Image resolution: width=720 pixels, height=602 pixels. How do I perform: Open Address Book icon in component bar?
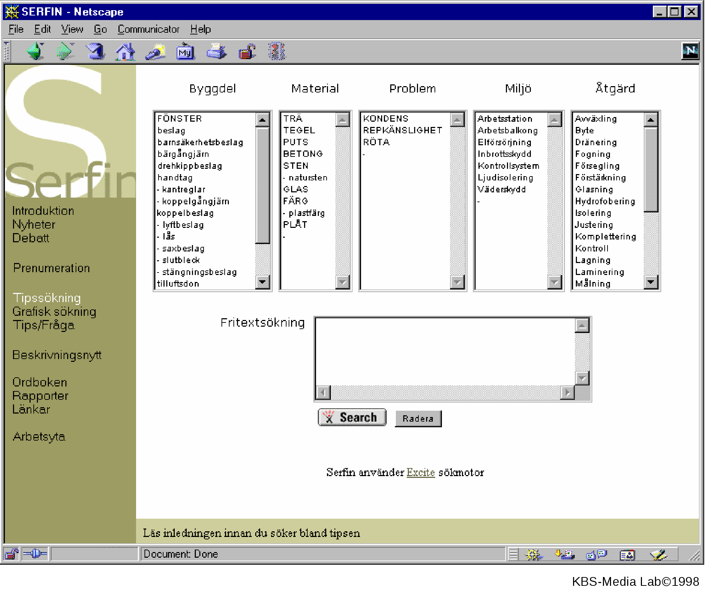(627, 555)
